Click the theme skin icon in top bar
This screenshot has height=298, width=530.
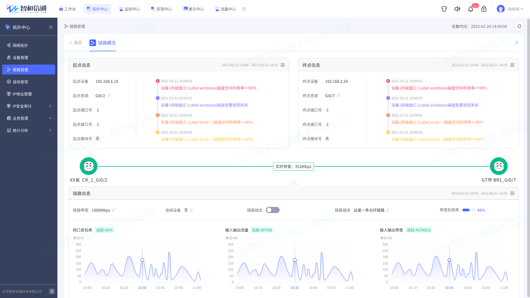point(444,9)
